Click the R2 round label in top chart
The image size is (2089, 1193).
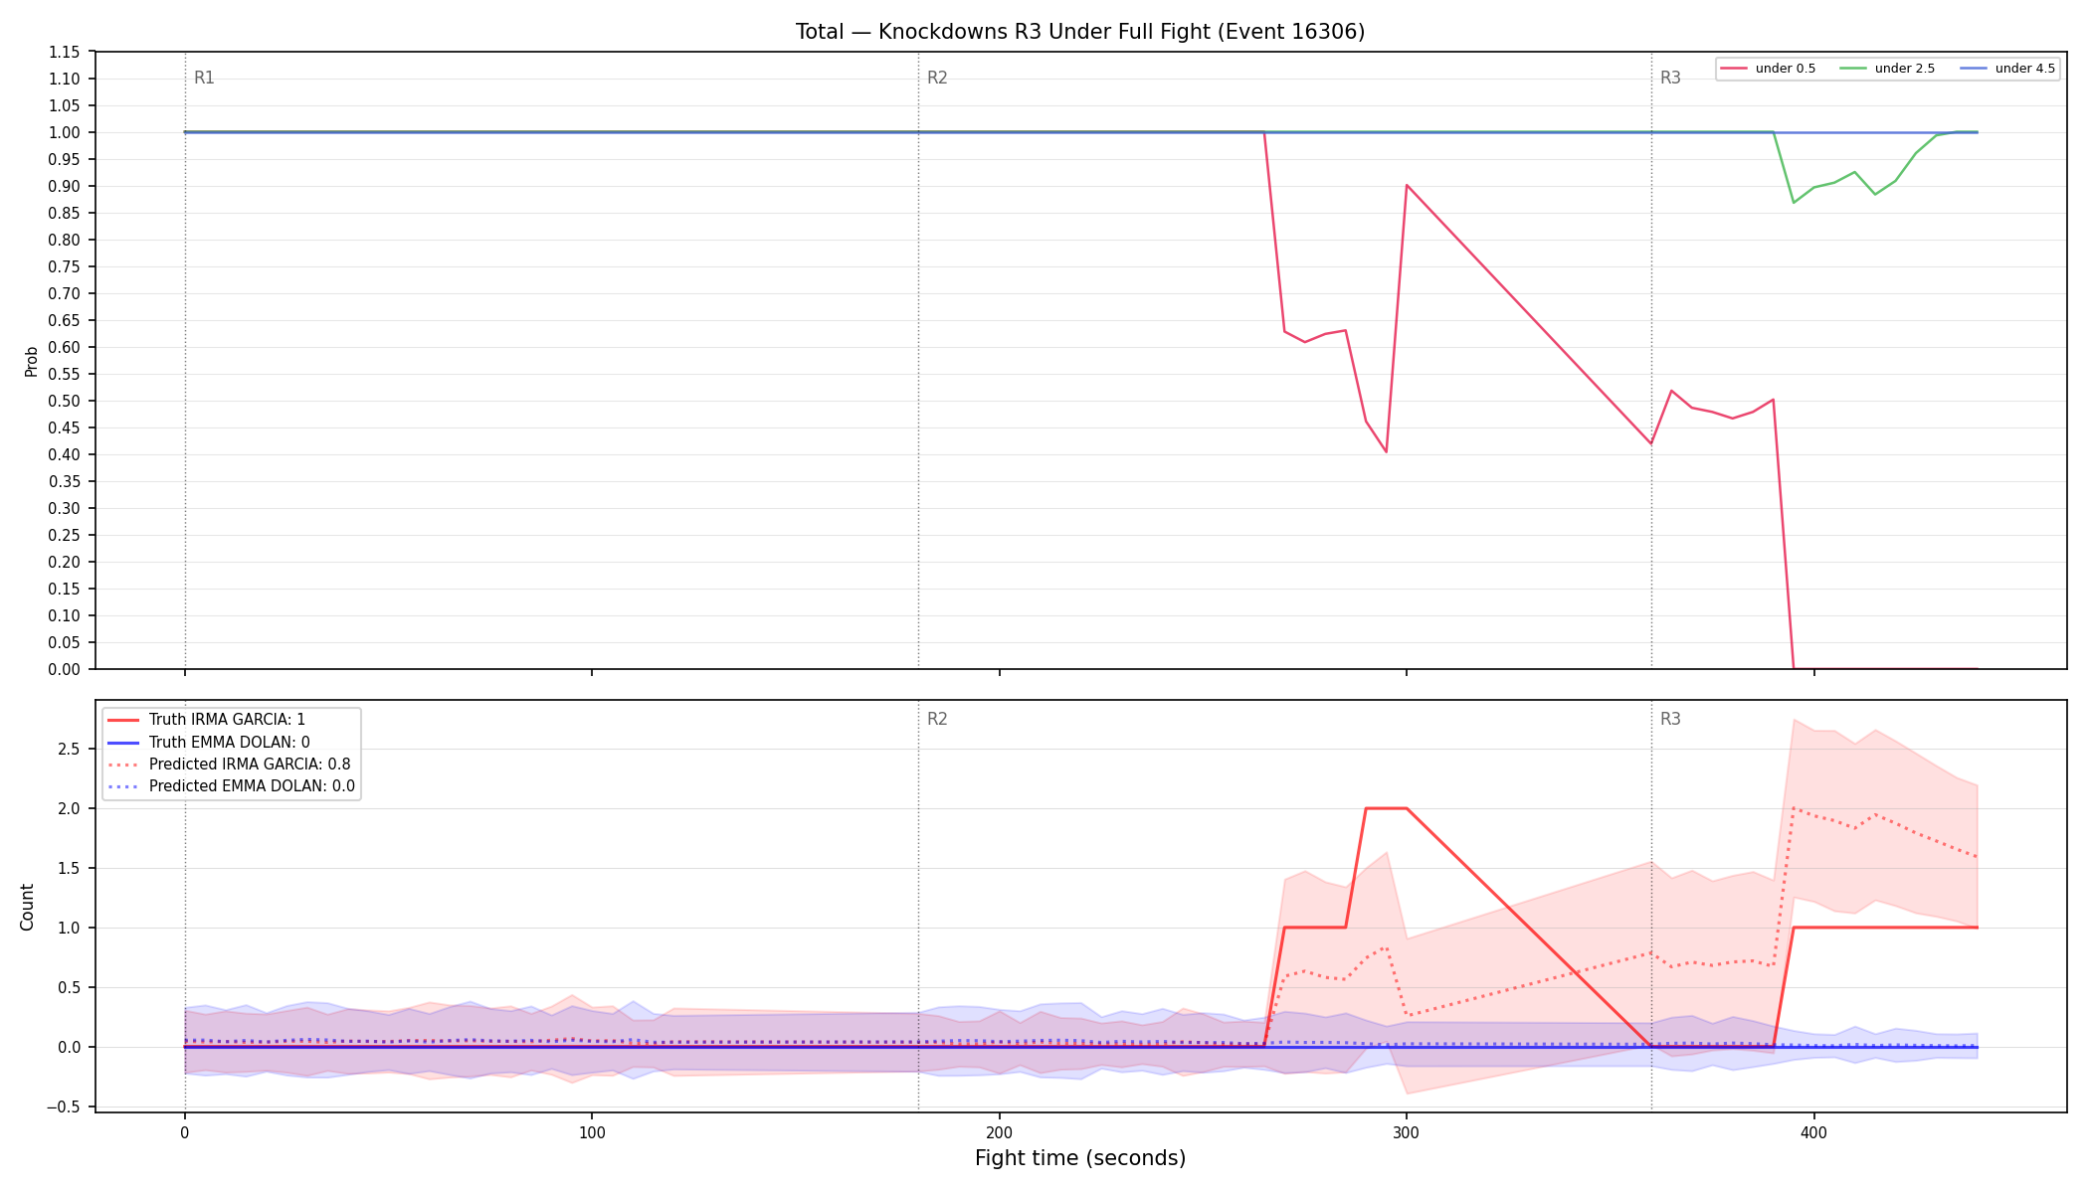tap(937, 79)
